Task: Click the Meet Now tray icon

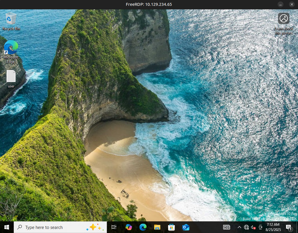Action: [260, 227]
